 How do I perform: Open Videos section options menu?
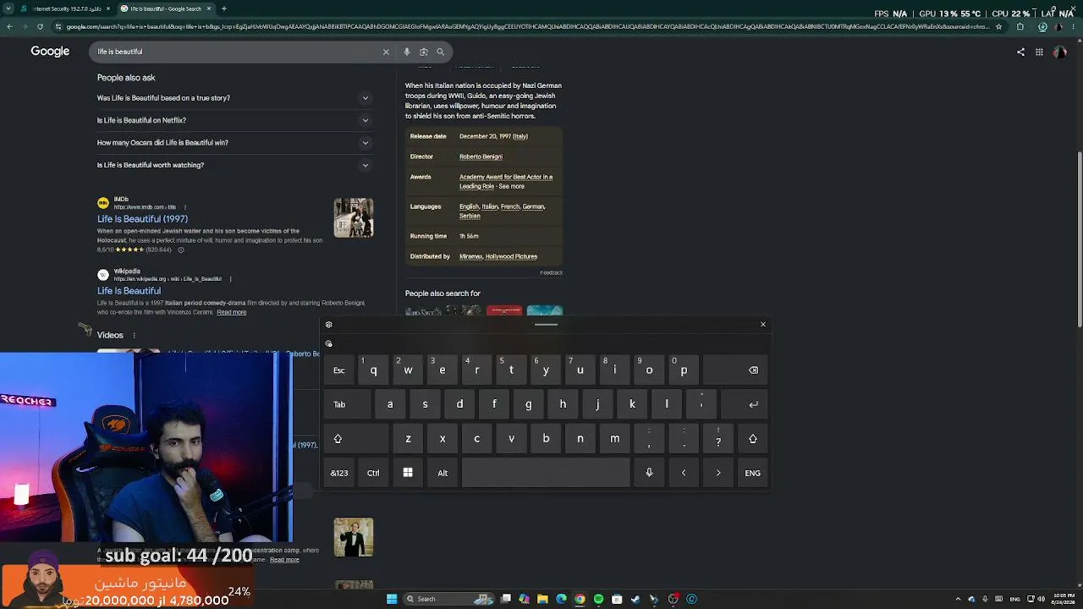[133, 336]
